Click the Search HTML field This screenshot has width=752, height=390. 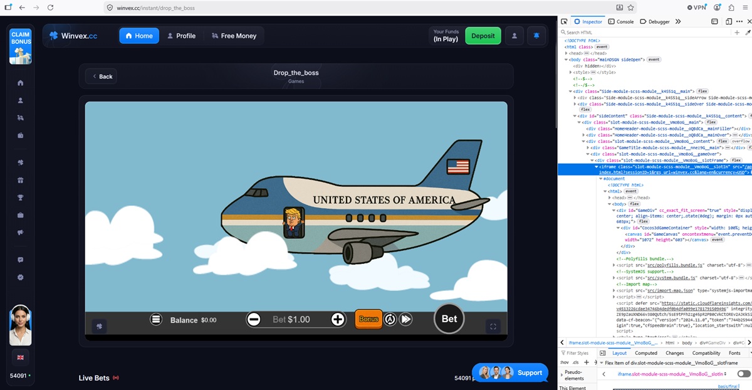pyautogui.click(x=645, y=32)
